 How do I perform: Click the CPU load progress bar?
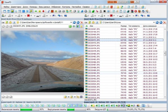click(x=116, y=109)
